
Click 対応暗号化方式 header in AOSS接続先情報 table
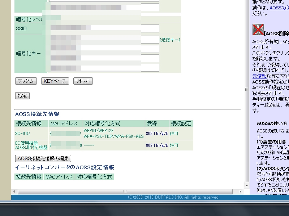[x=114, y=123]
